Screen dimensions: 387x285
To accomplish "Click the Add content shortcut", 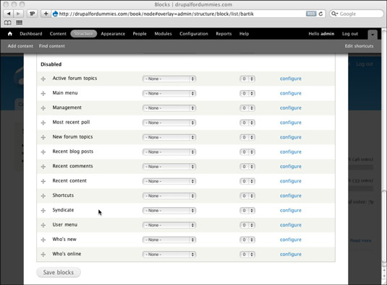I will 20,46.
